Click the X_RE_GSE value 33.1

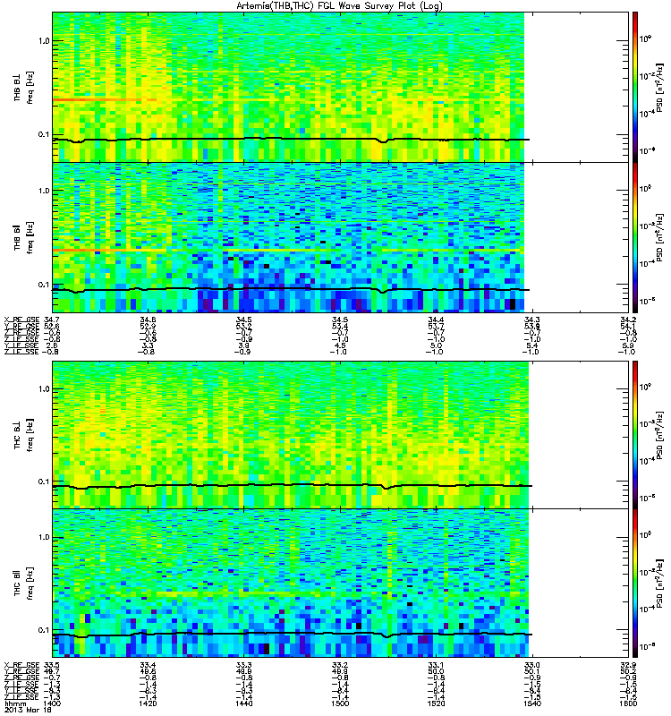436,665
